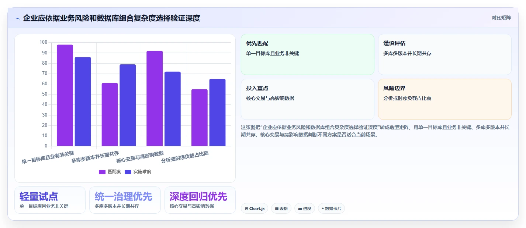Image resolution: width=526 pixels, height=228 pixels.
Task: Click the 实施难度 legend text
Action: [142, 172]
